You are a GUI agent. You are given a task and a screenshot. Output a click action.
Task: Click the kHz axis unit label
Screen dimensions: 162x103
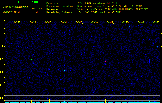click(2, 21)
